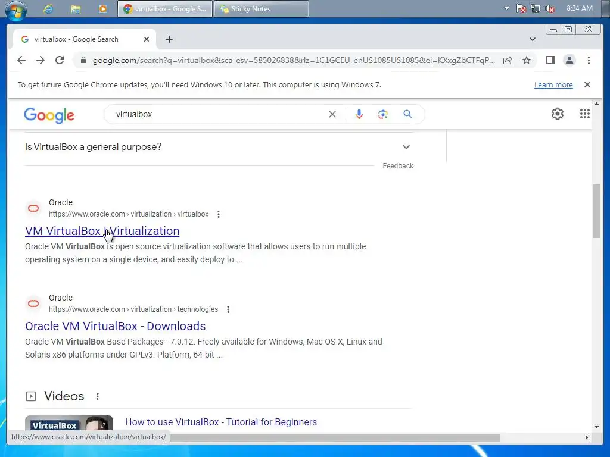Open Google apps grid
610x457 pixels.
click(585, 114)
